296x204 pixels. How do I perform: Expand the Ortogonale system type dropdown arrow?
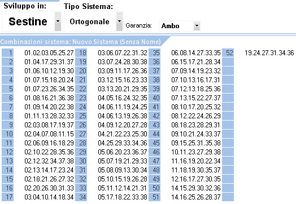[119, 21]
